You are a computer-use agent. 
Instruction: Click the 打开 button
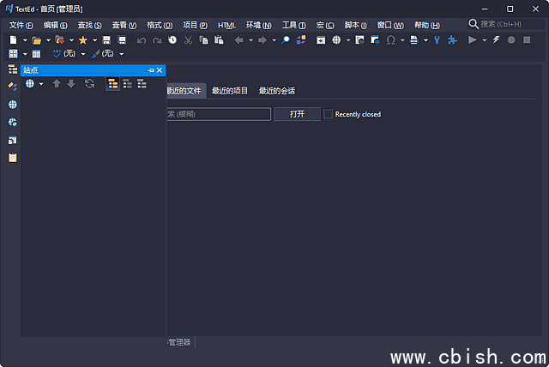pos(298,114)
